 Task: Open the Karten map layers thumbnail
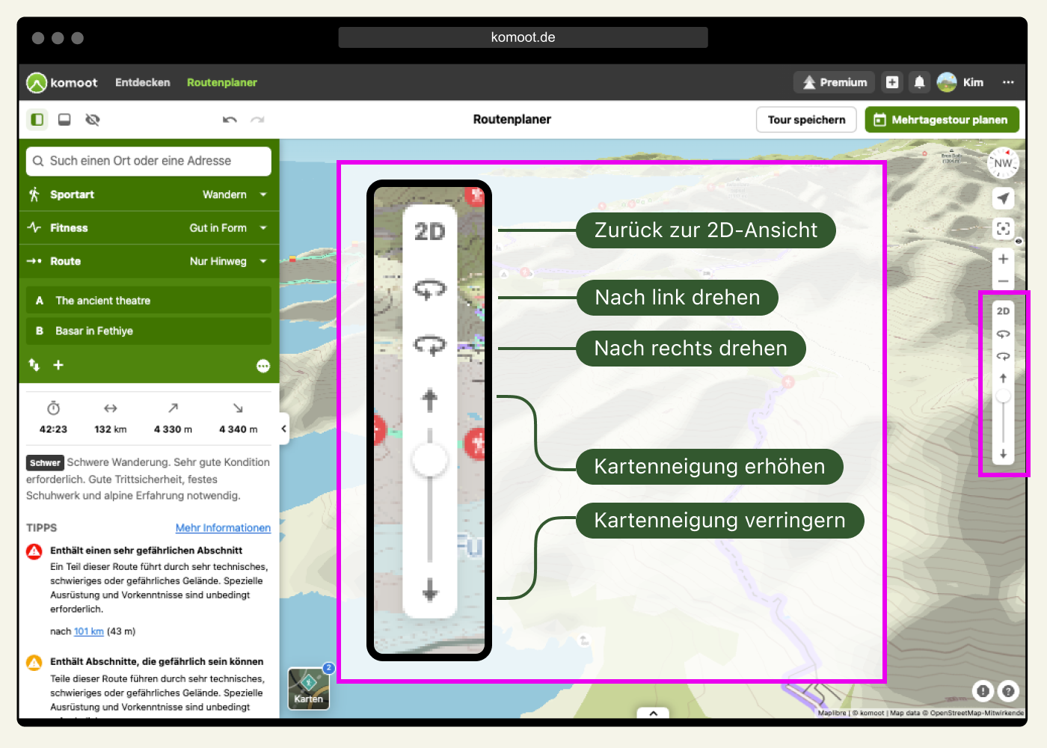309,689
